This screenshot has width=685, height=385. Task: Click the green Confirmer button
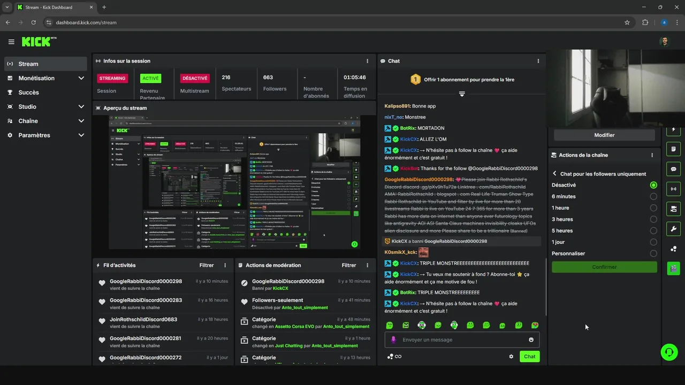[605, 267]
